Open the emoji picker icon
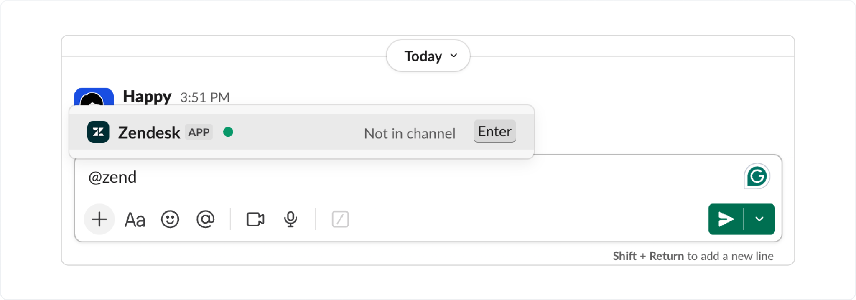This screenshot has width=856, height=300. pyautogui.click(x=169, y=219)
